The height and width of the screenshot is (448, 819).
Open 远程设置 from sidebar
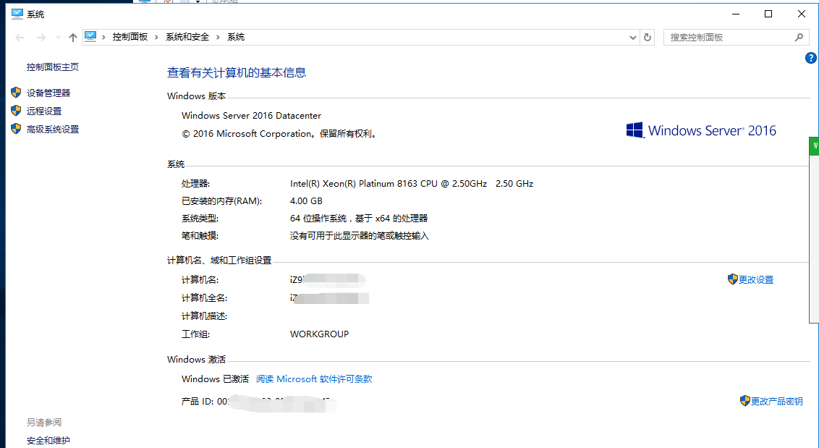click(x=44, y=111)
